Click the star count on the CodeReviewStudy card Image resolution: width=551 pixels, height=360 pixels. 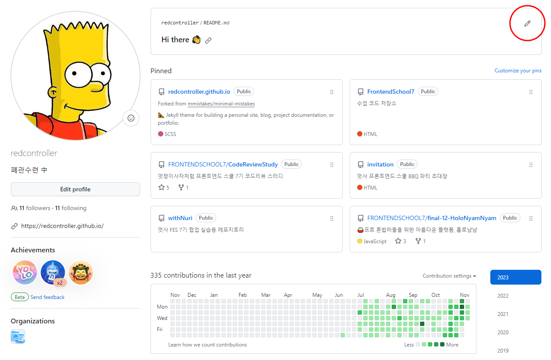[164, 187]
